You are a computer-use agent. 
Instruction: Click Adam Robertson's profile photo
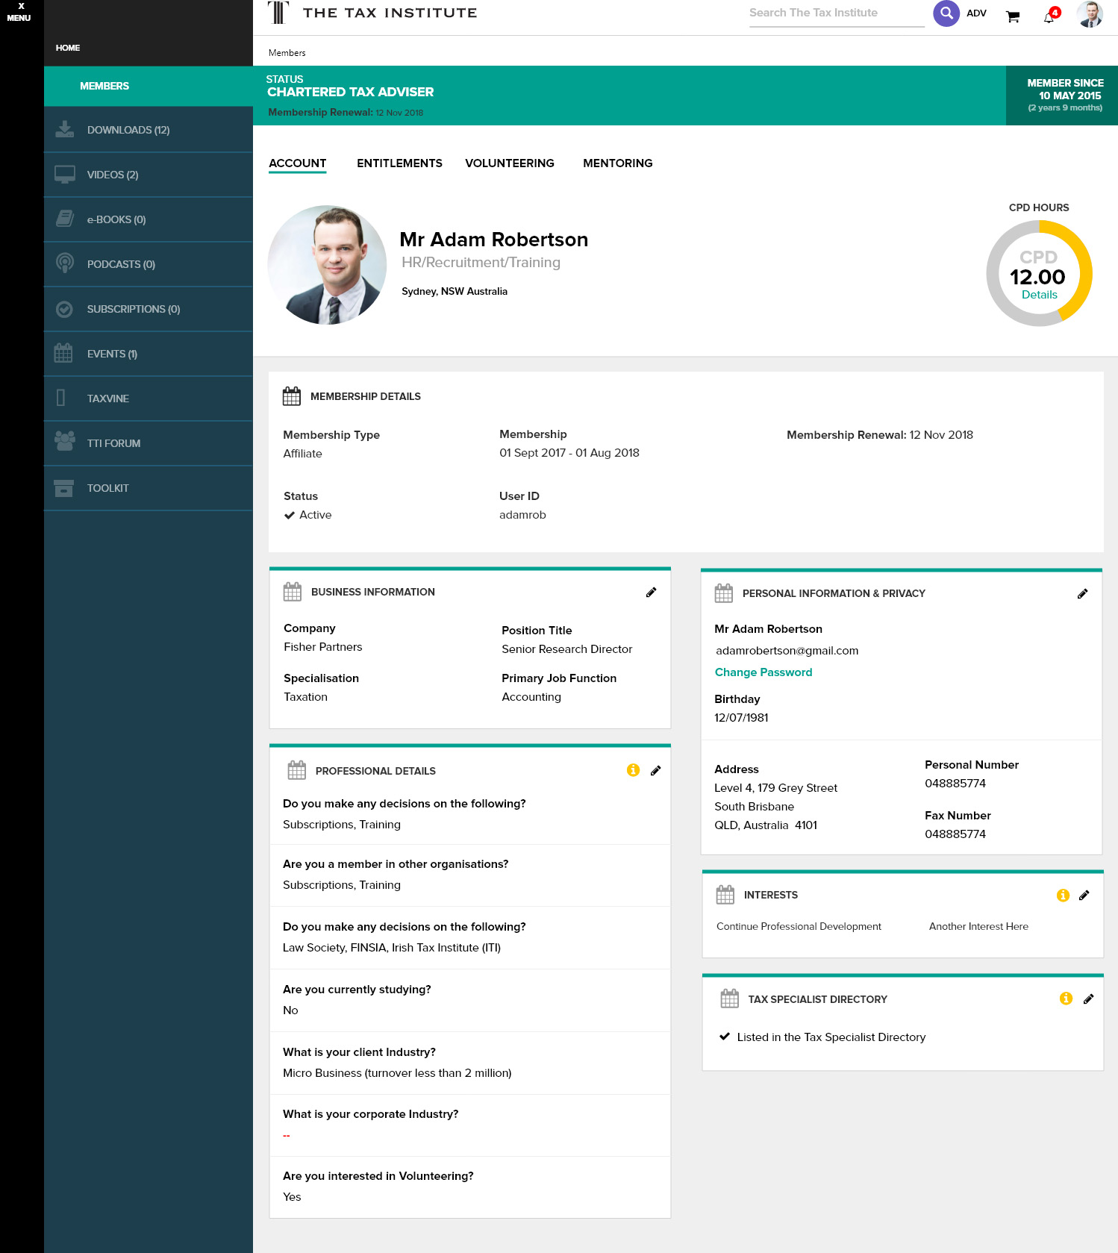[327, 265]
